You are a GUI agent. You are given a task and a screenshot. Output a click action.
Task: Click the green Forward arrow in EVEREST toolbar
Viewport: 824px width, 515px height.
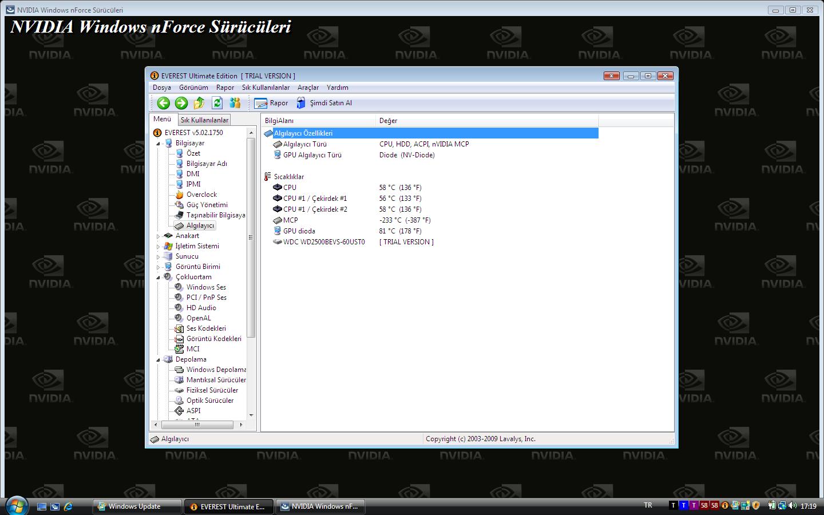point(181,103)
